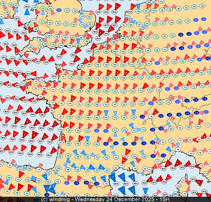Click the +10 label off Corsica's northwest coast
Viewport: 211px width, 202px height.
(184, 180)
